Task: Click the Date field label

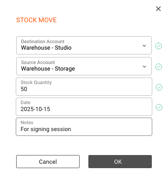Action: coord(25,102)
